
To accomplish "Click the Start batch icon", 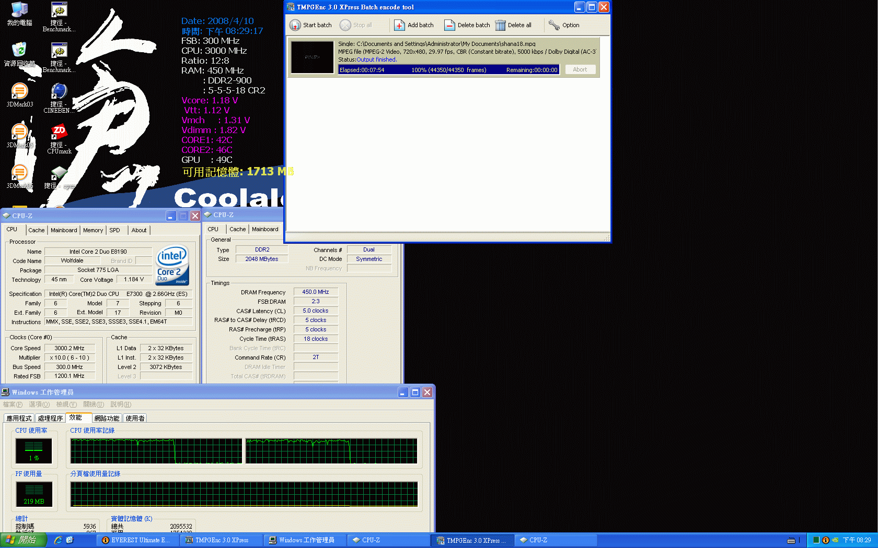I will click(295, 25).
